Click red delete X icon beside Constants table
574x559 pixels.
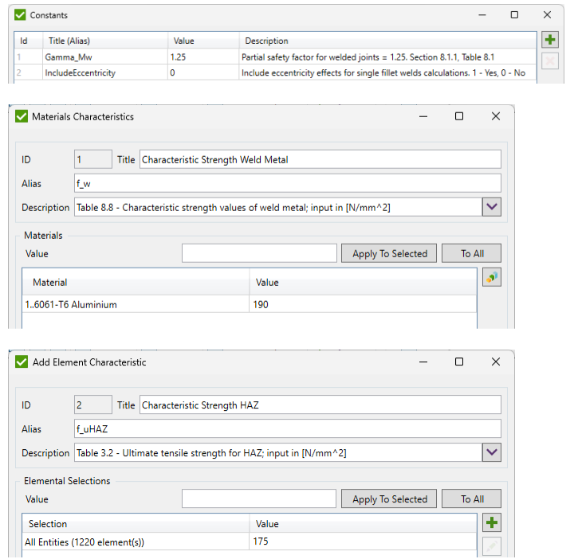(x=549, y=61)
